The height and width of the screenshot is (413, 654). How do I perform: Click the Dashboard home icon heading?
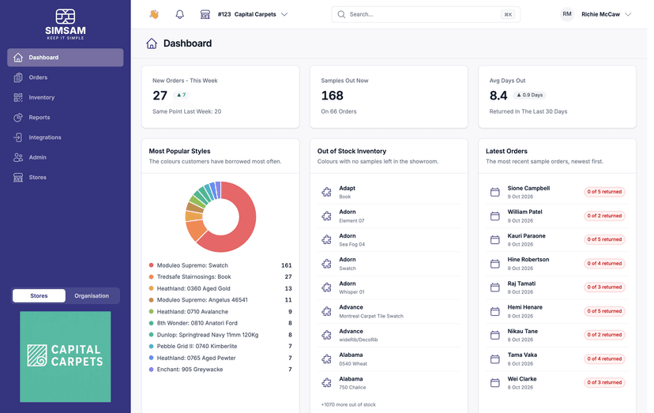coord(152,43)
